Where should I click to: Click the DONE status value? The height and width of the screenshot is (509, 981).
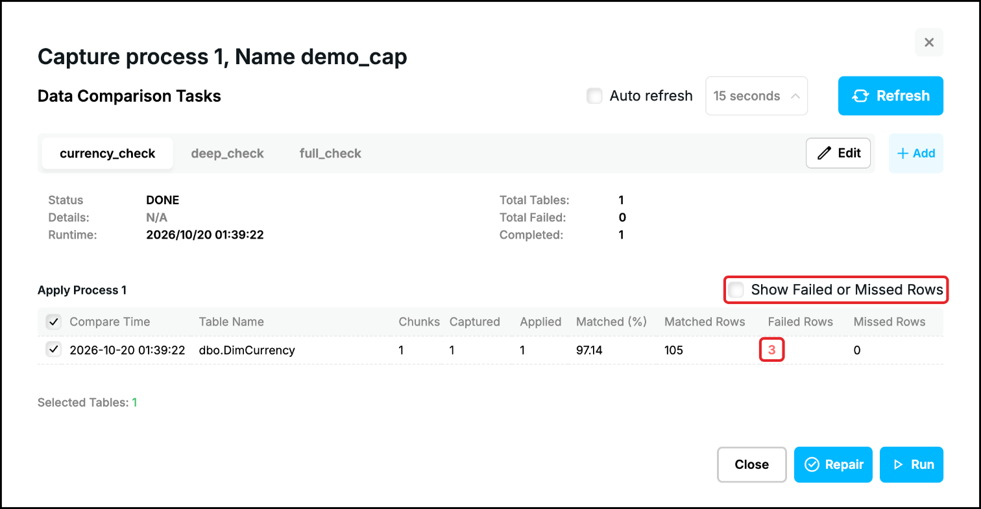point(162,200)
